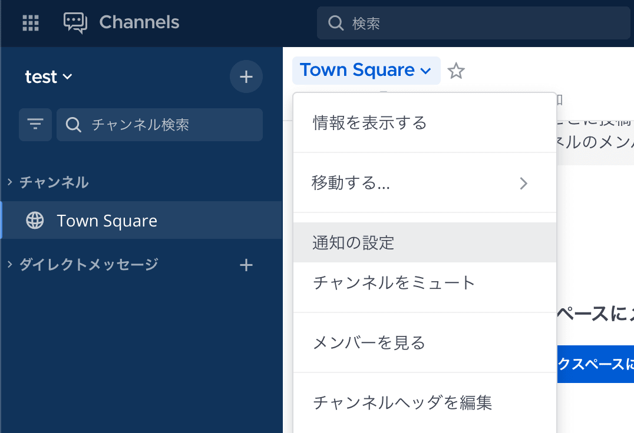Open the channel filter icon in sidebar
Image resolution: width=634 pixels, height=433 pixels.
click(x=35, y=125)
